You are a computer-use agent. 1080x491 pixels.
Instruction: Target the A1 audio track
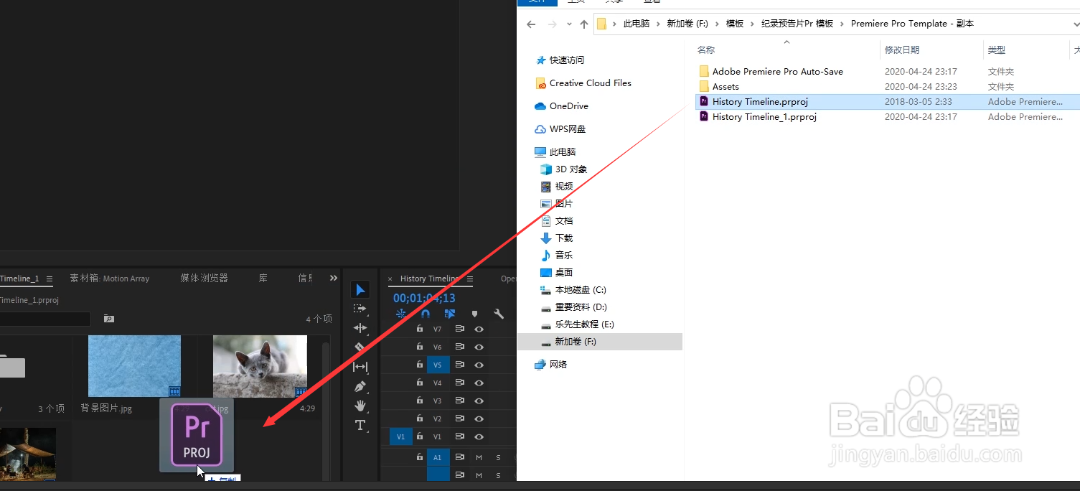(438, 457)
